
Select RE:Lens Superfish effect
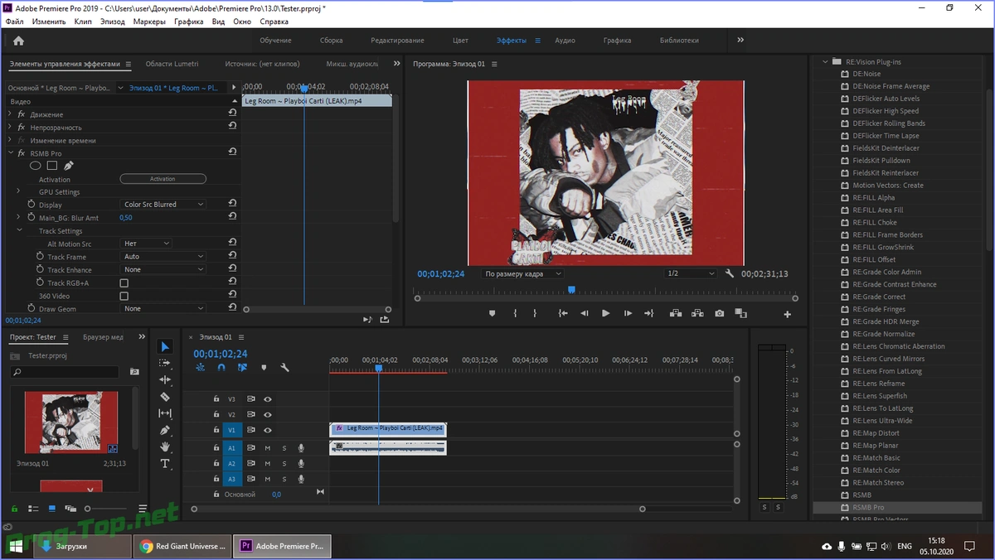(880, 396)
